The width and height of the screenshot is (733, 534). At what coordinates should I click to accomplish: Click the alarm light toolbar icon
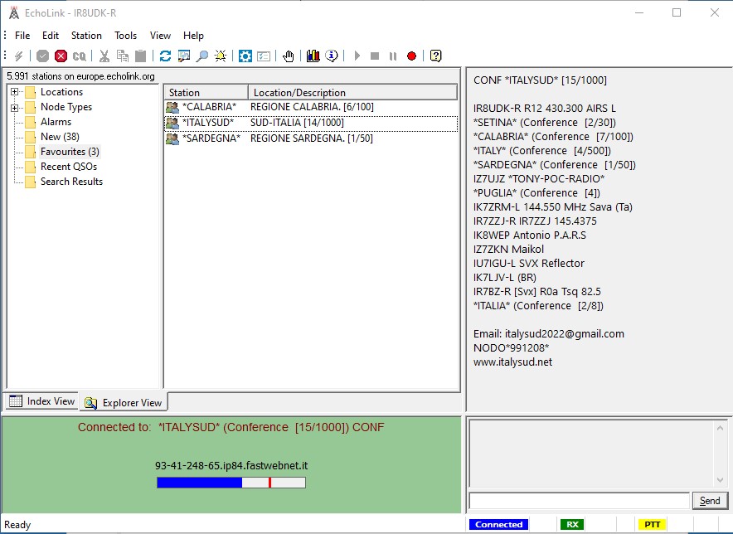click(x=221, y=56)
